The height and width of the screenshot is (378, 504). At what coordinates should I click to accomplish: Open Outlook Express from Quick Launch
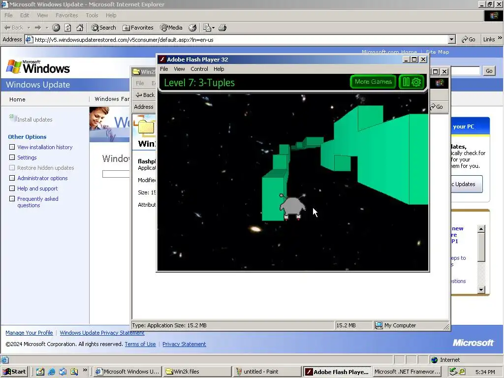[63, 372]
